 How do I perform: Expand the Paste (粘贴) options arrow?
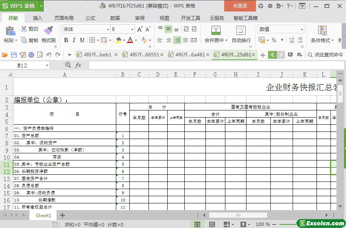pos(16,41)
